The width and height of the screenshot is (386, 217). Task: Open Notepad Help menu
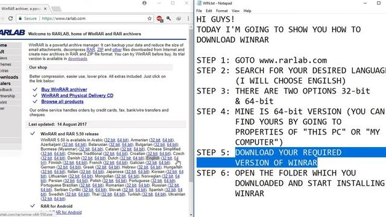[247, 11]
